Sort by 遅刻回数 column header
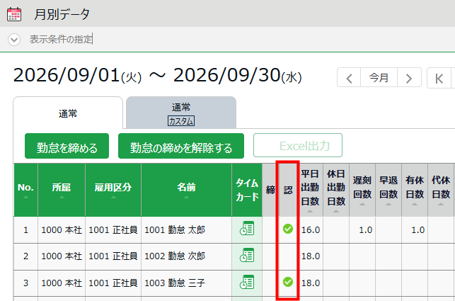The width and height of the screenshot is (455, 301). pyautogui.click(x=362, y=190)
